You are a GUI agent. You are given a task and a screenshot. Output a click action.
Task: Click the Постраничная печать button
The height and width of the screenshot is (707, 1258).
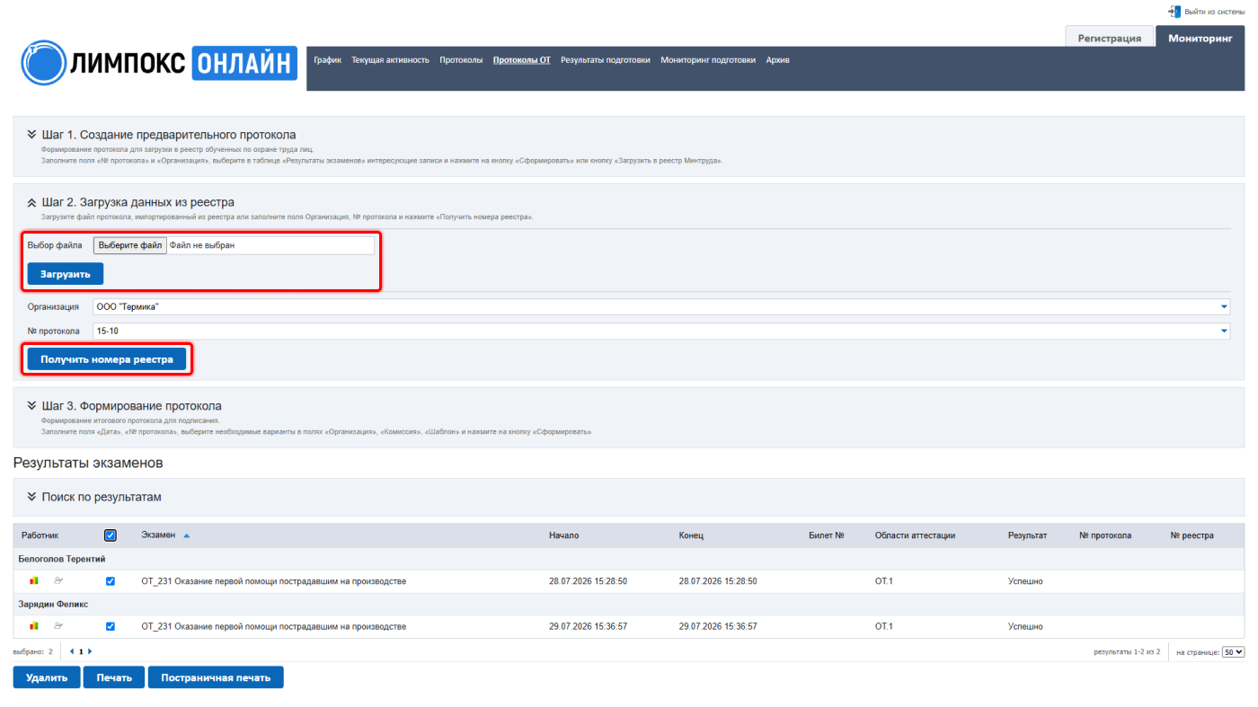[216, 677]
